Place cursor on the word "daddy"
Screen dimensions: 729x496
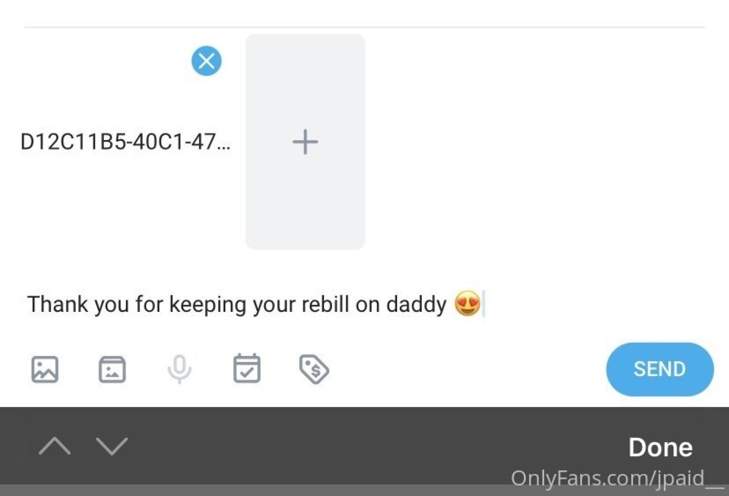[416, 304]
